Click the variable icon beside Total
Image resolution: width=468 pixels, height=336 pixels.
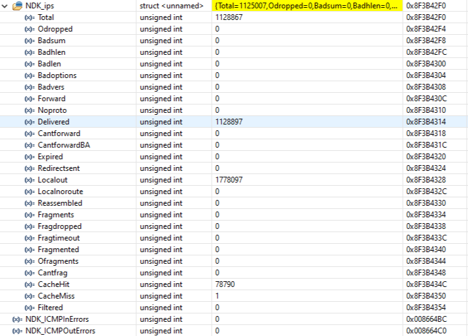(x=30, y=17)
